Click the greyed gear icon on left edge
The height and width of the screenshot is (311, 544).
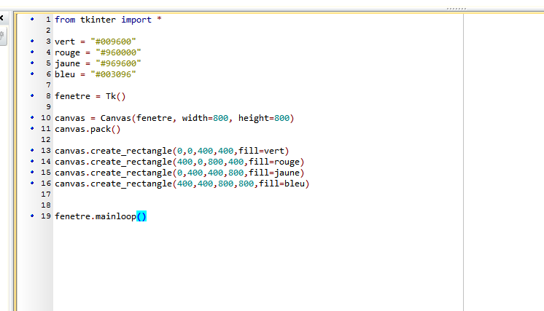pyautogui.click(x=2, y=35)
